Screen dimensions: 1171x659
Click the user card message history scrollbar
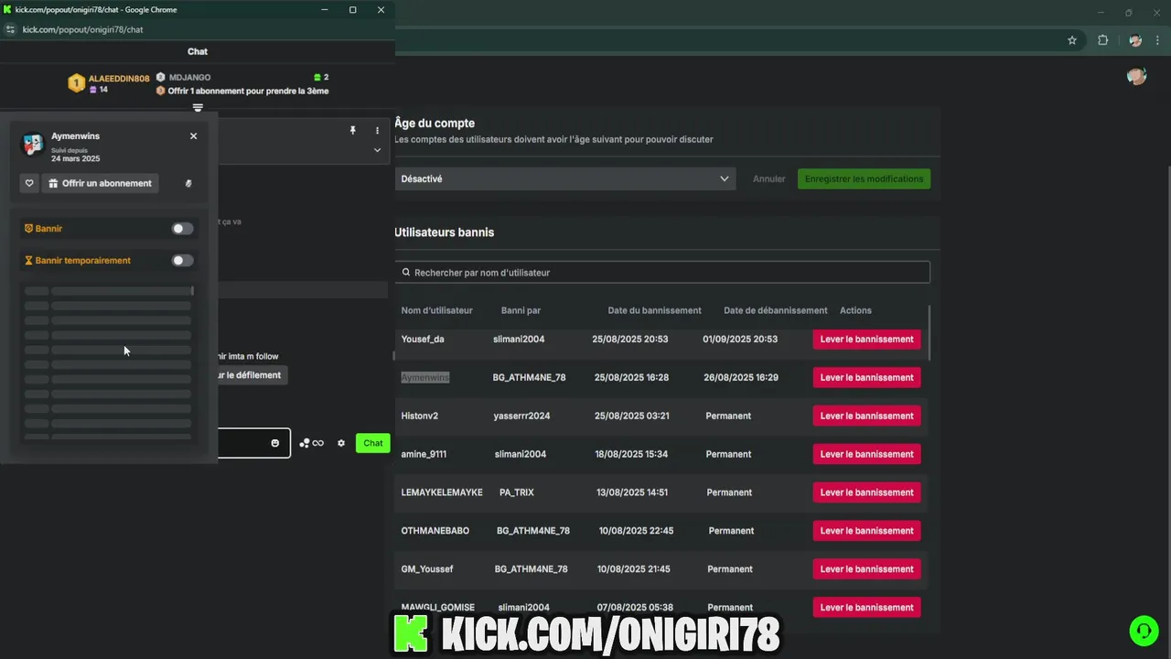[x=192, y=290]
